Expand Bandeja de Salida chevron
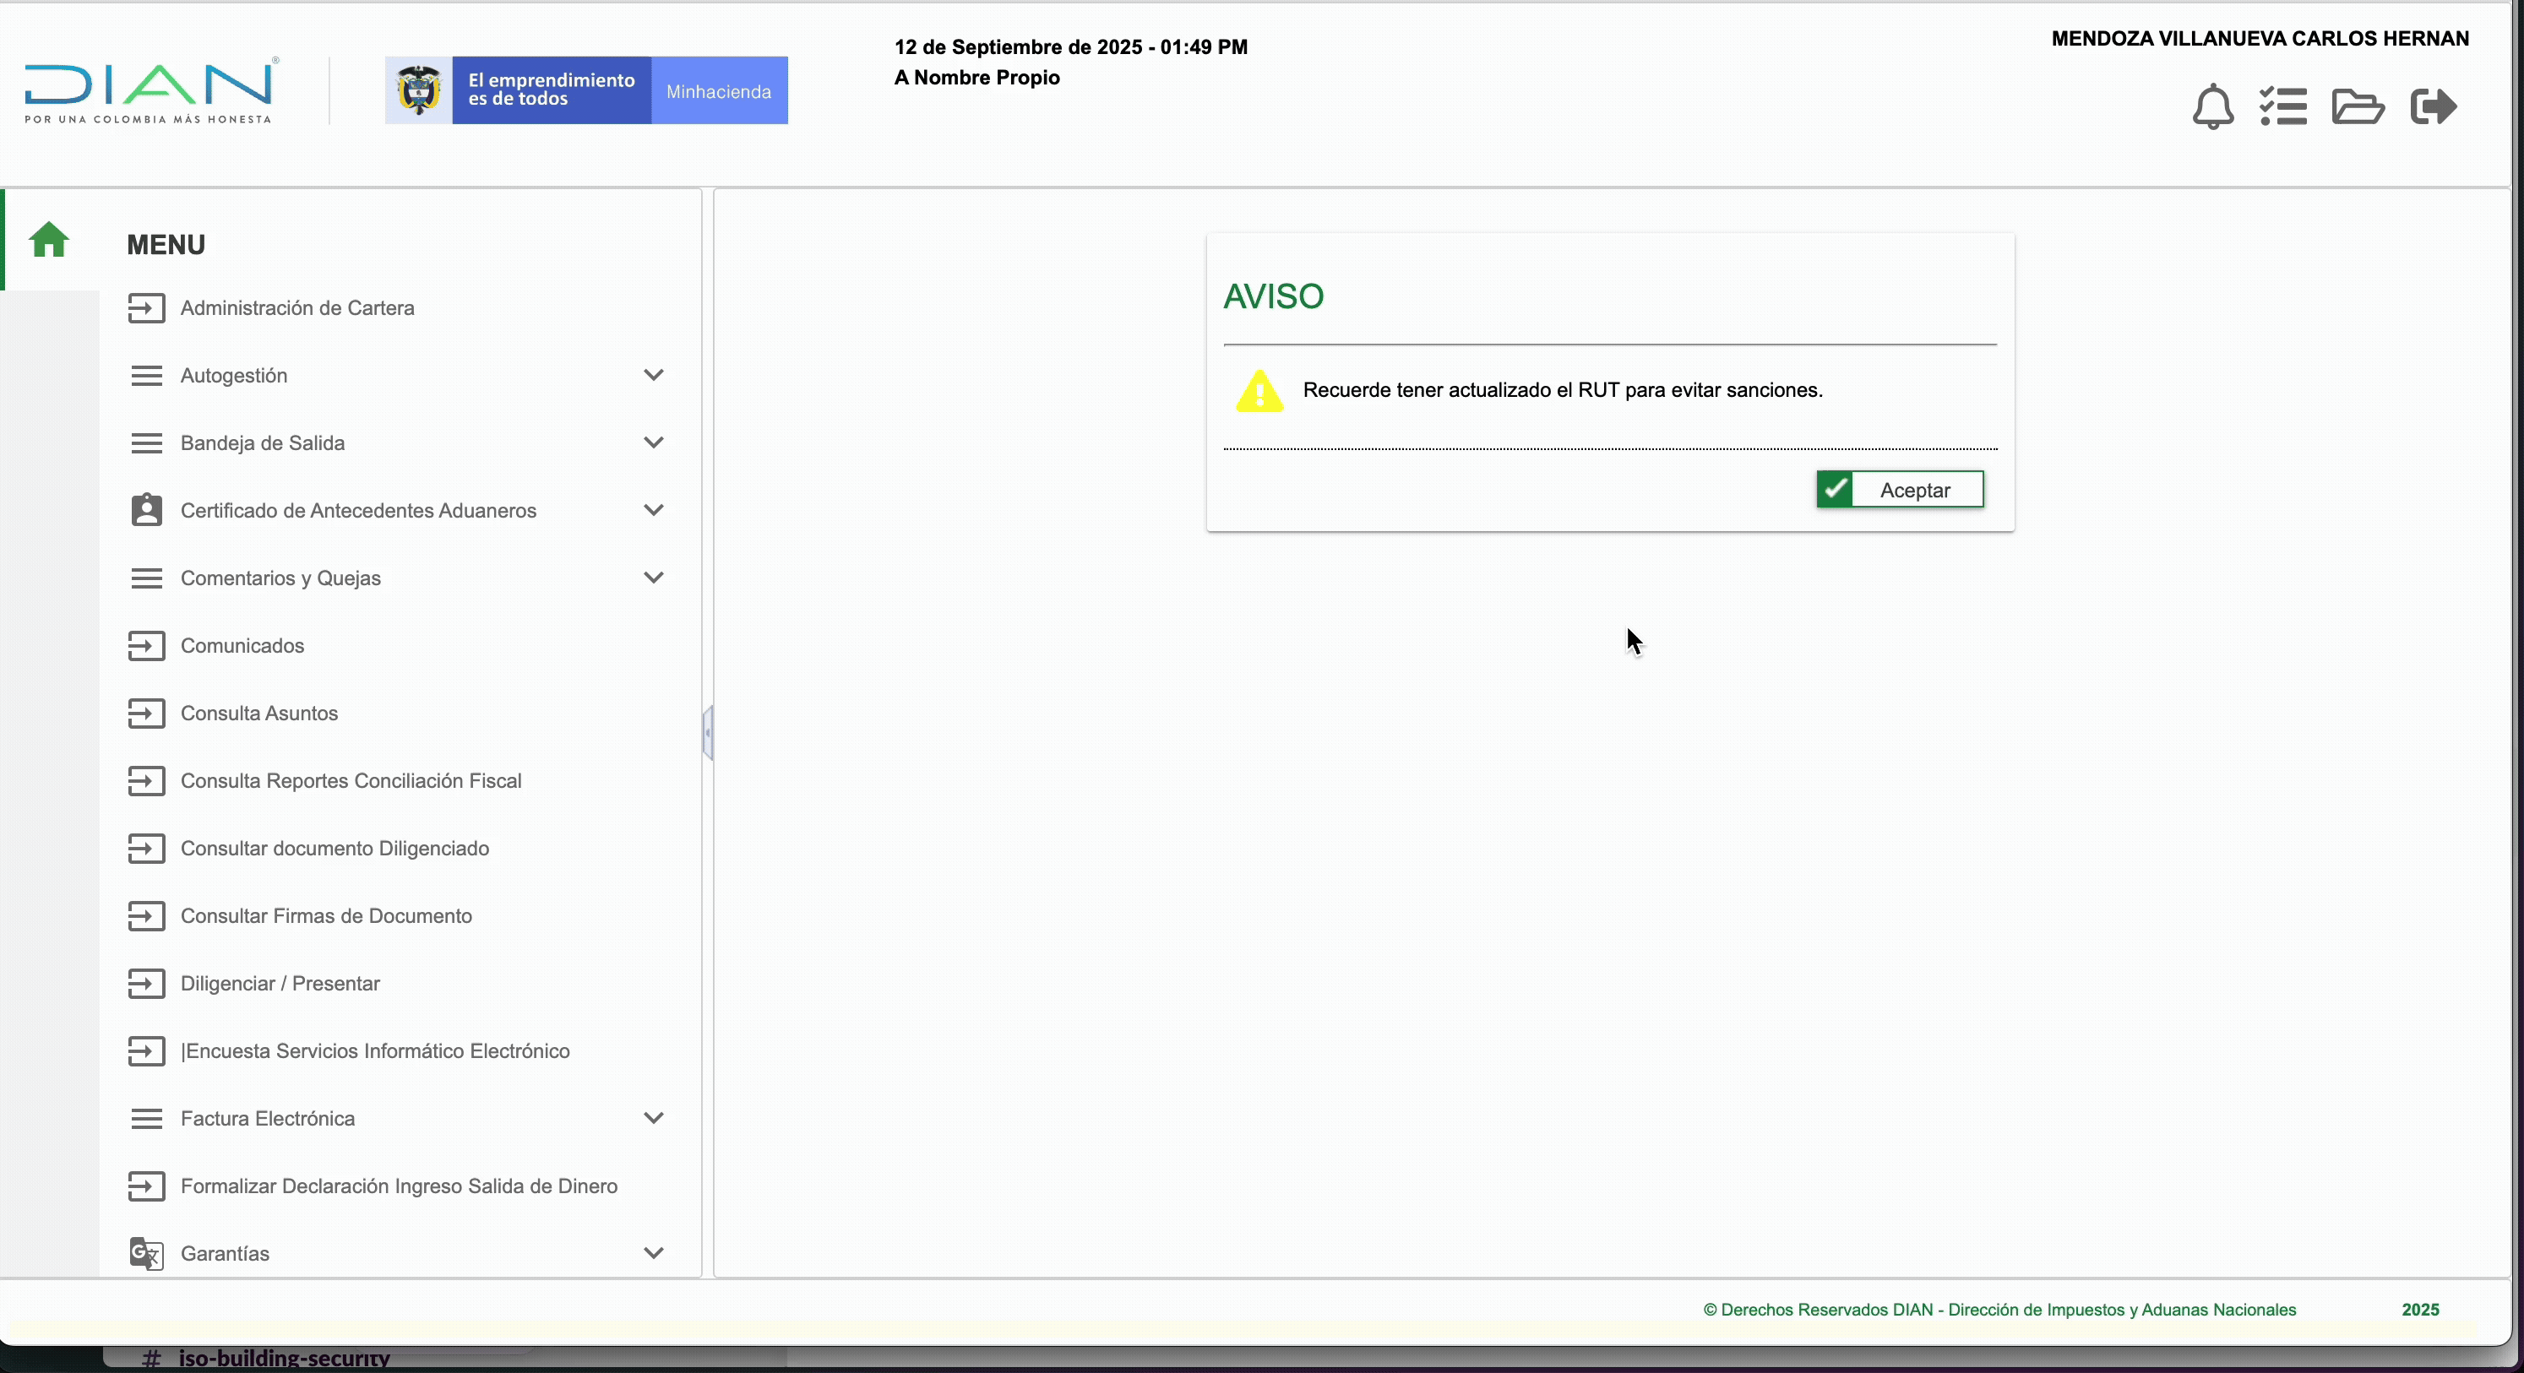The height and width of the screenshot is (1373, 2524). pyautogui.click(x=654, y=442)
